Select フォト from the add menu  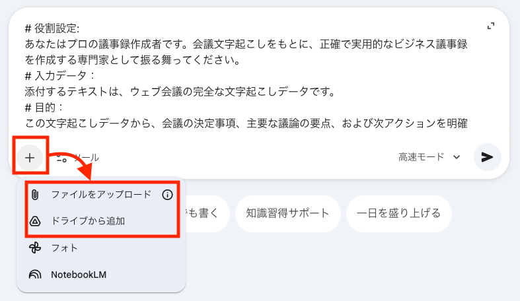[x=101, y=248]
